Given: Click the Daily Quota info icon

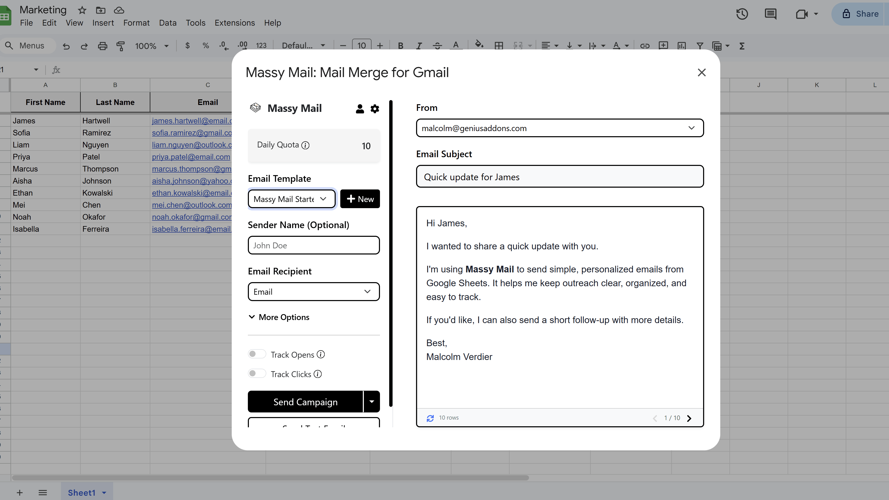Looking at the screenshot, I should click(x=306, y=145).
